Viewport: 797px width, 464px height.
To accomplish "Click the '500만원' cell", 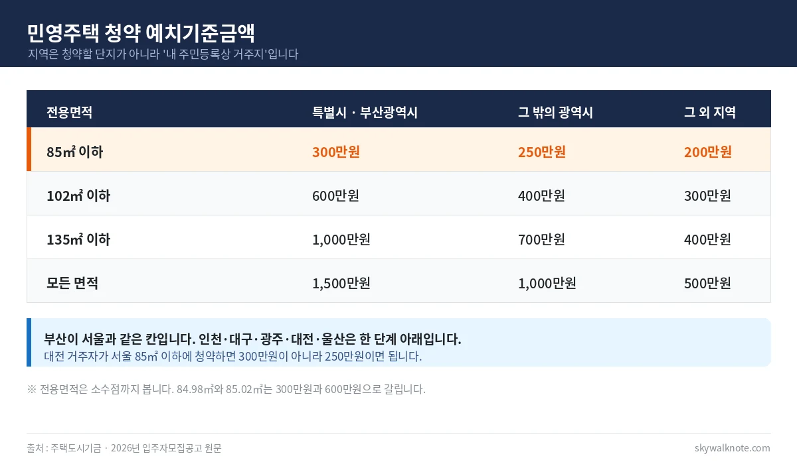I will pyautogui.click(x=707, y=283).
